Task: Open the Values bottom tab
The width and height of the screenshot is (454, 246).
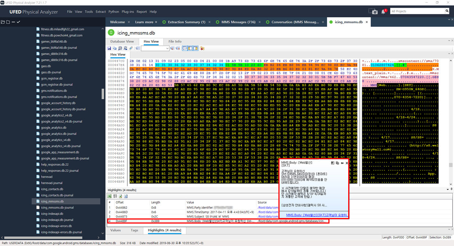Action: [115, 230]
